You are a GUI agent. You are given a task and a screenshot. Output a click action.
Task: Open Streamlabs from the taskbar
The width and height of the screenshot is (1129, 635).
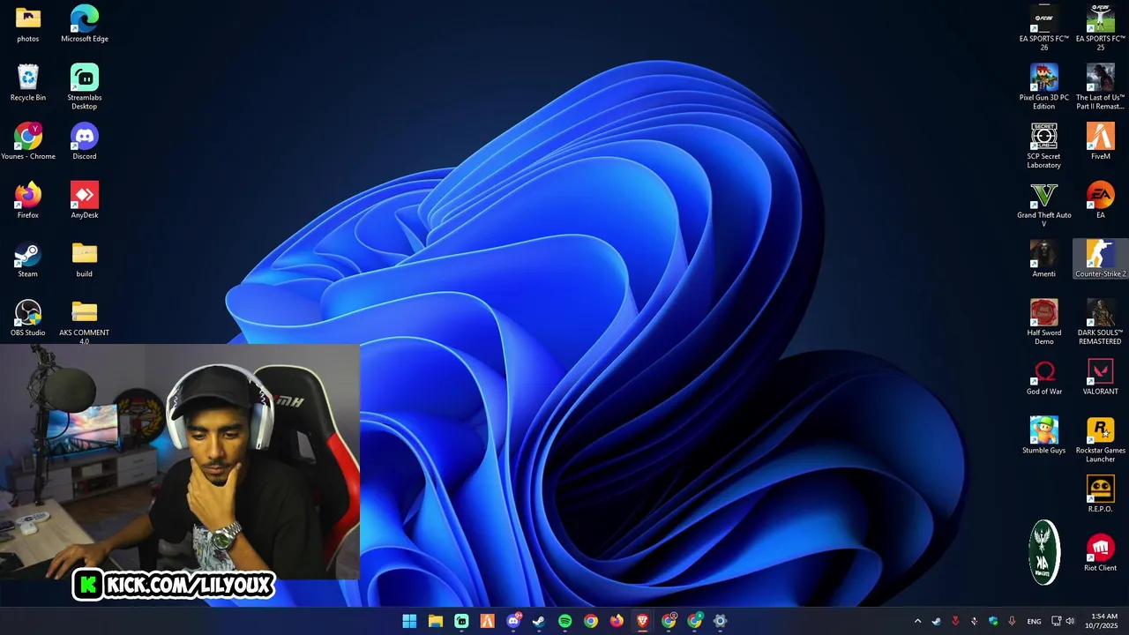pos(461,621)
